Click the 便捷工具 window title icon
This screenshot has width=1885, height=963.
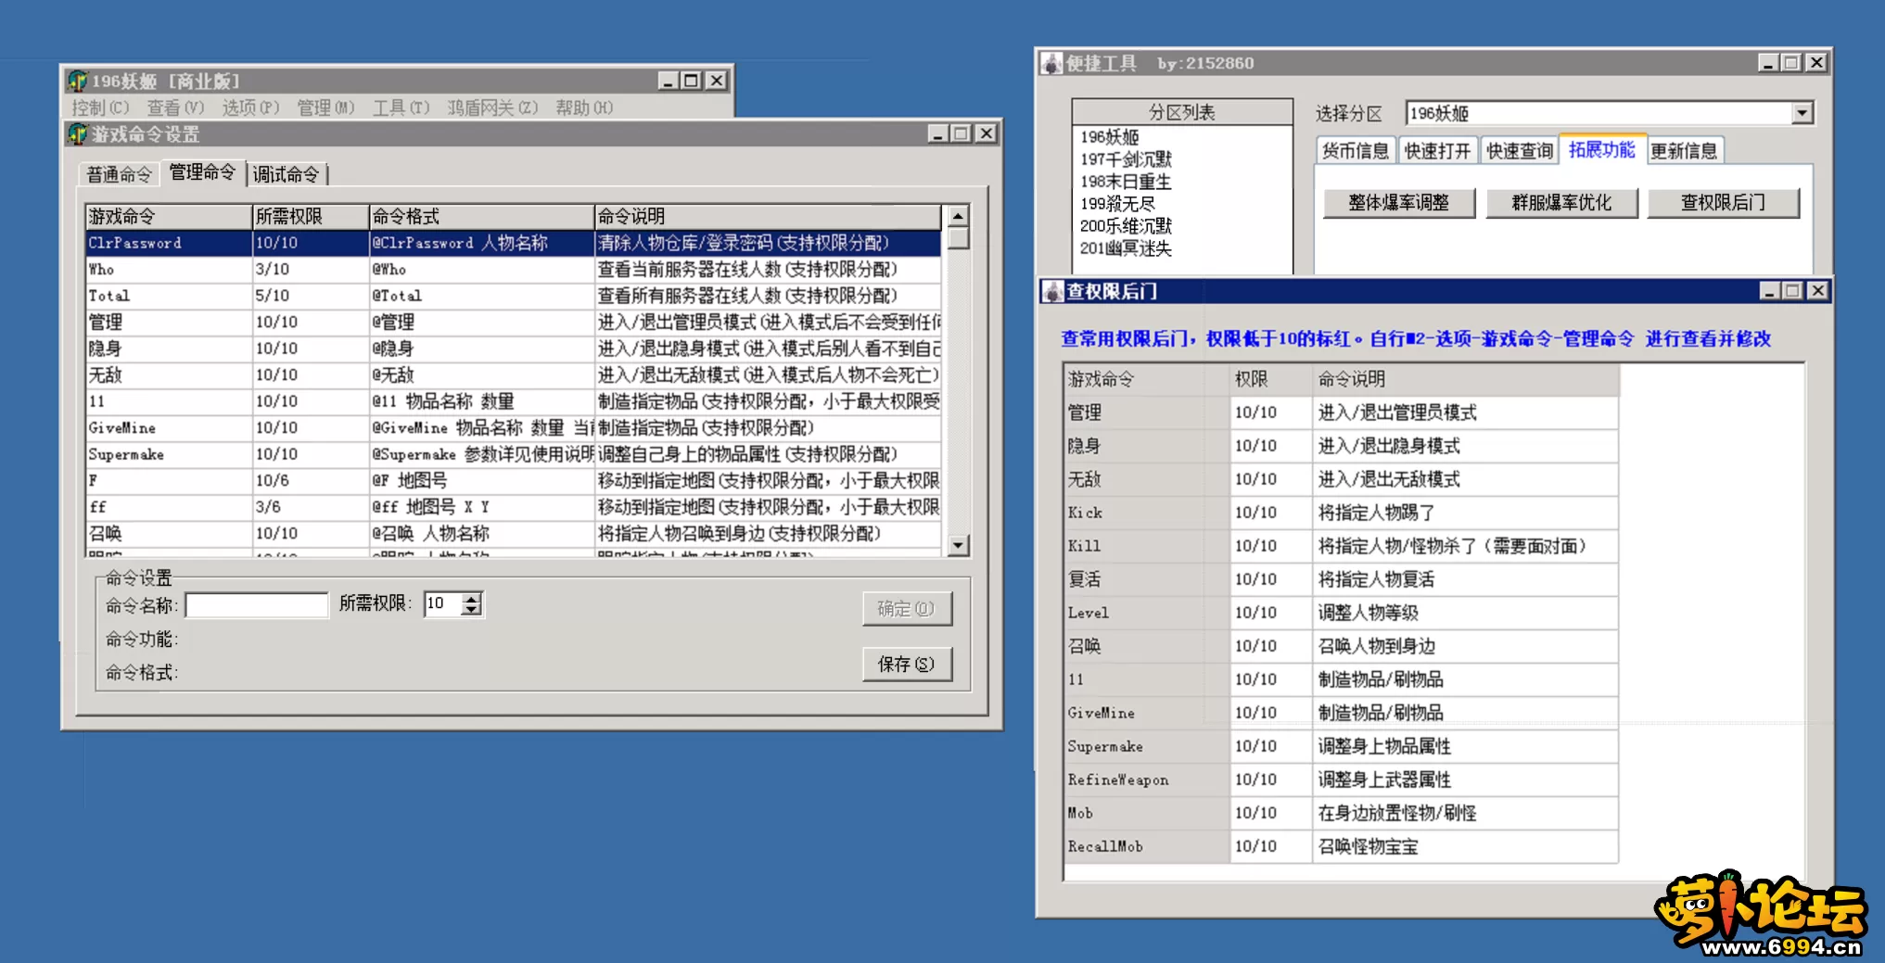1052,63
